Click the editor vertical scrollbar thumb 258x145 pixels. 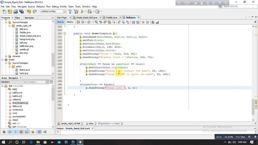click(x=253, y=107)
